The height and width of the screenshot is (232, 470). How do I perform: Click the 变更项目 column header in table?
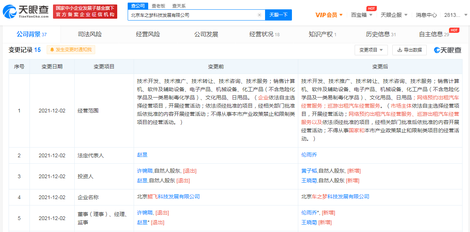104,66
